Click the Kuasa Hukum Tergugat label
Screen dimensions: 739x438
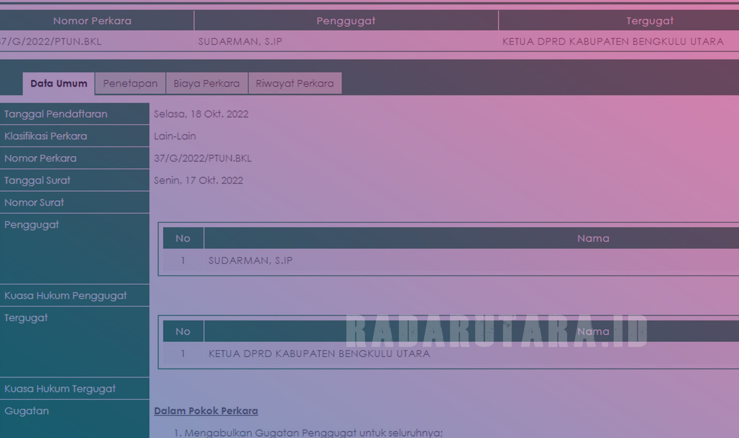[x=60, y=389]
